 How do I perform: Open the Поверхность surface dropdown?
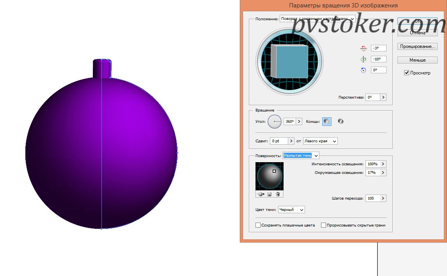coord(301,156)
